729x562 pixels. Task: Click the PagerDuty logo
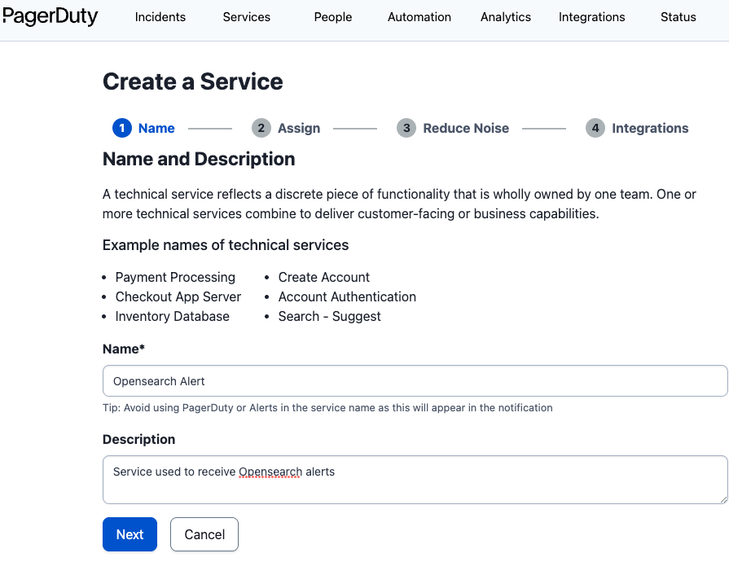(50, 16)
